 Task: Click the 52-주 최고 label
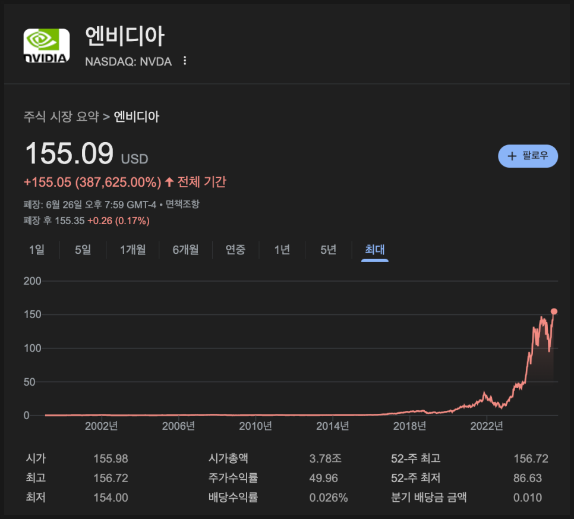point(415,458)
